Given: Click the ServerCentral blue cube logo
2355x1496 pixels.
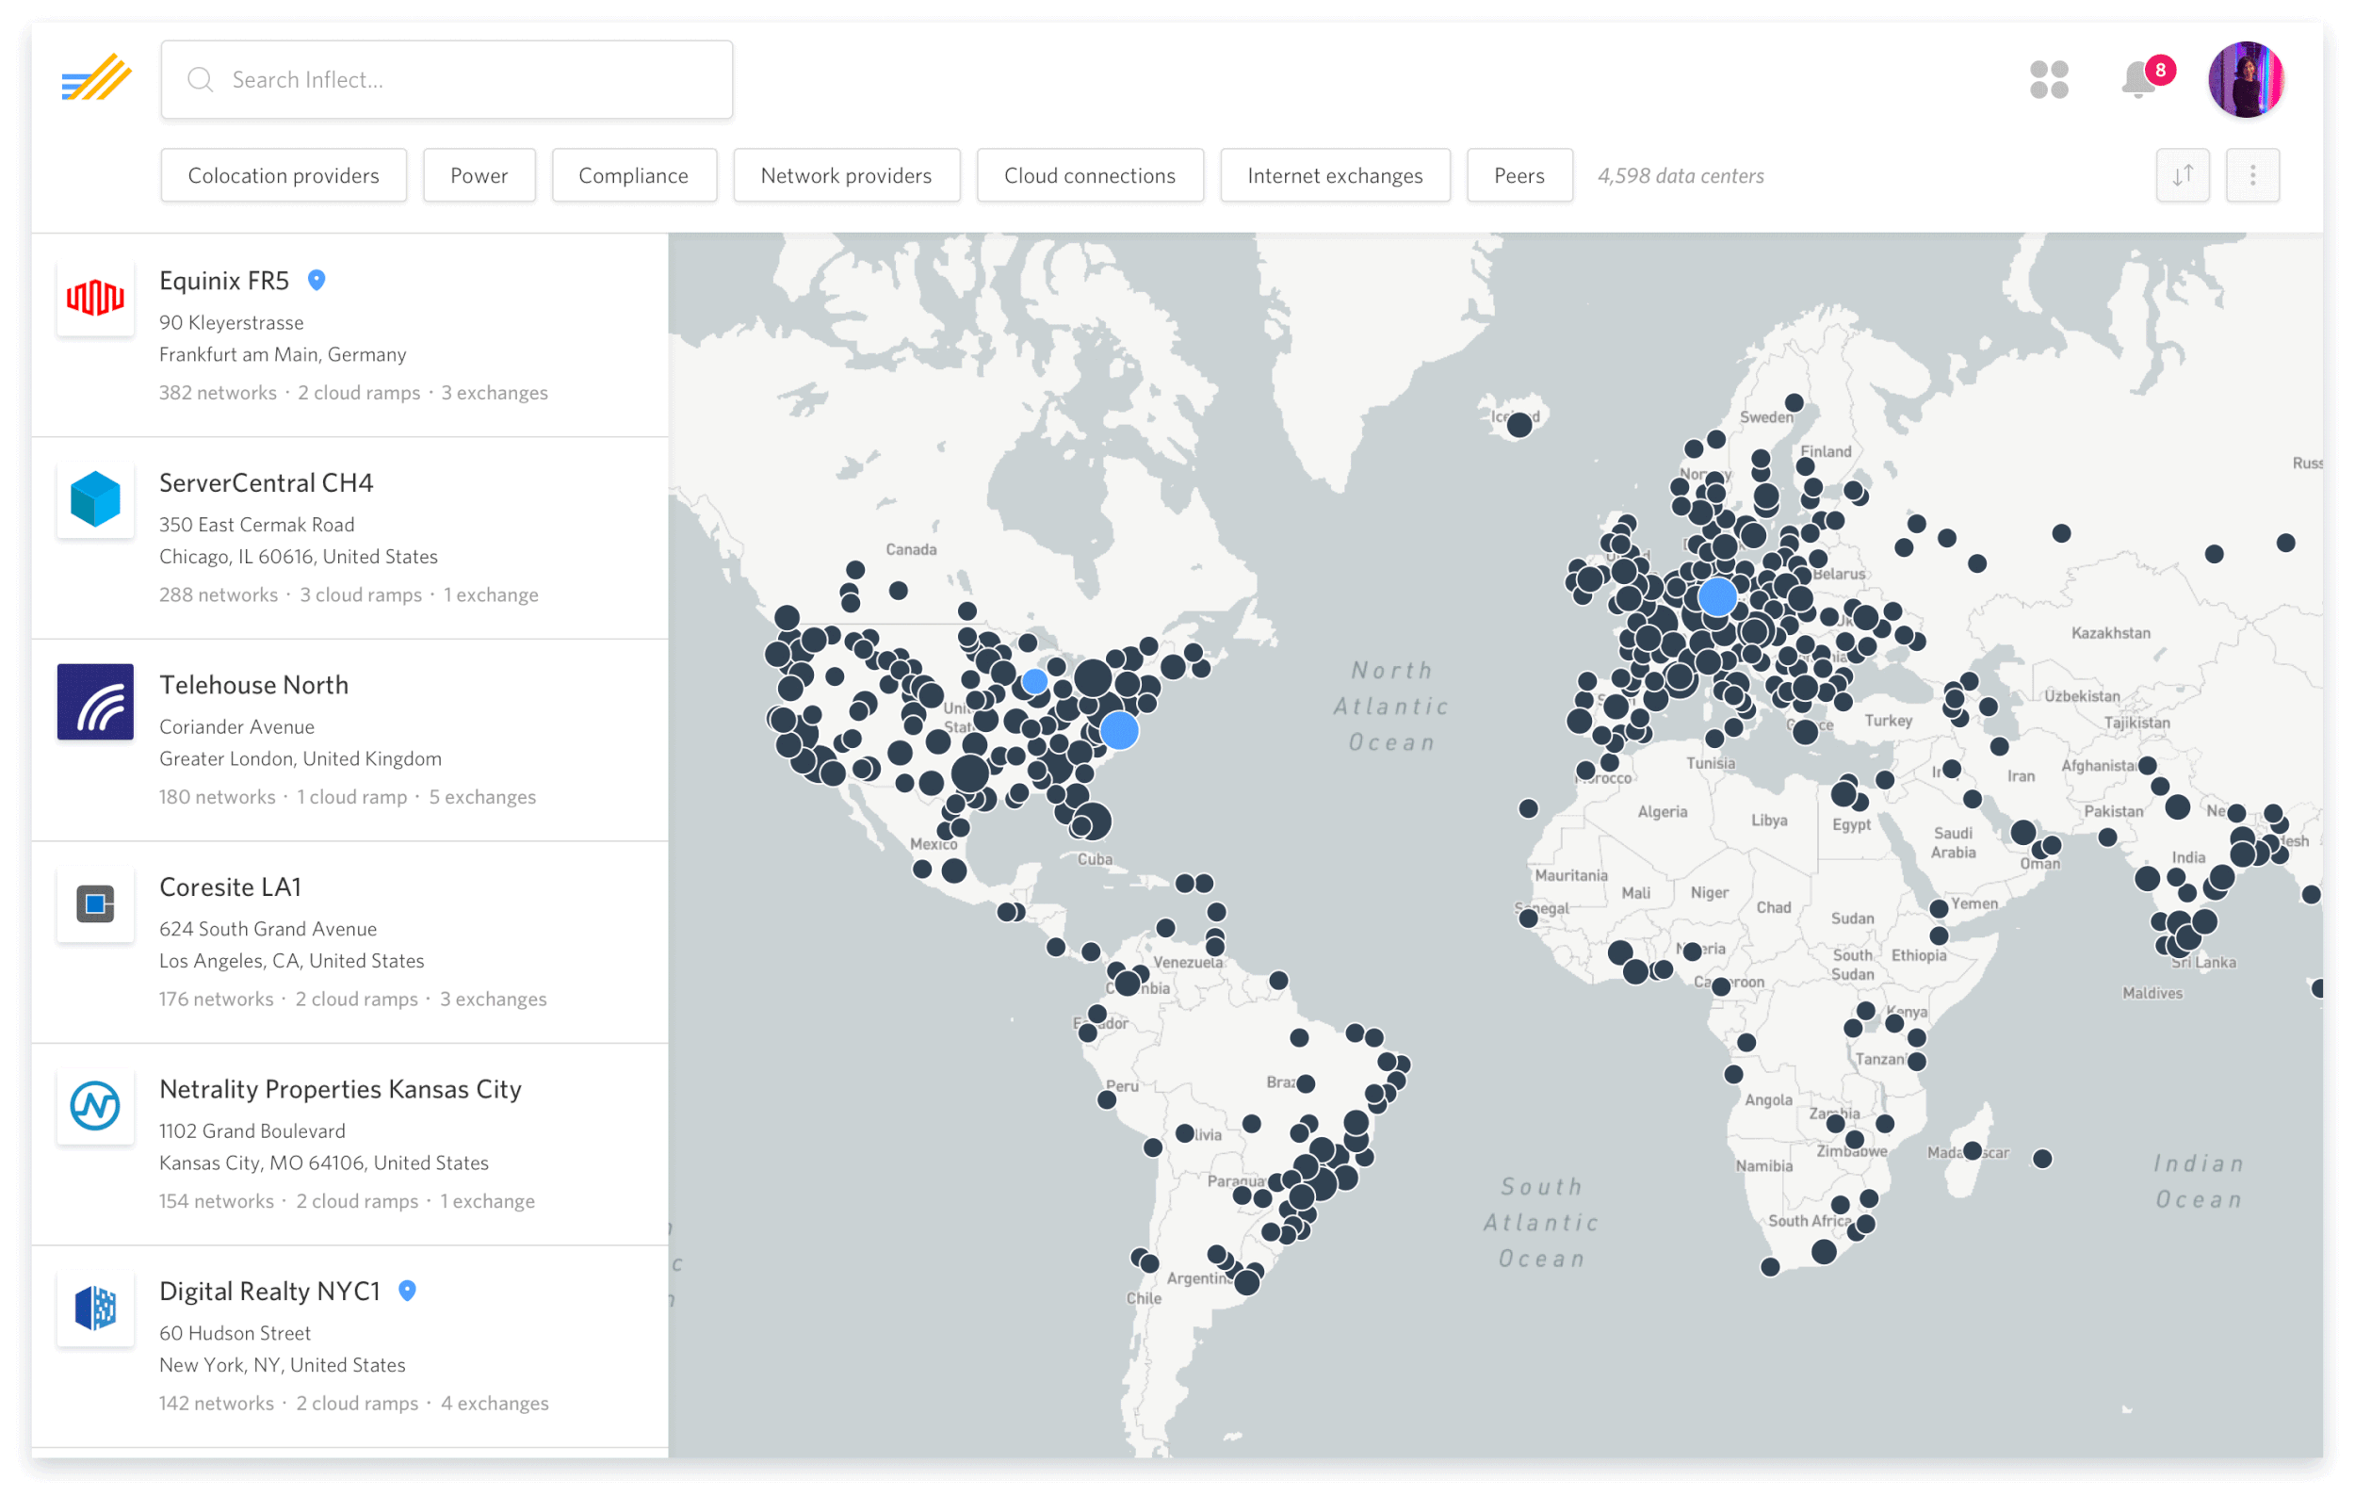Looking at the screenshot, I should click(95, 499).
